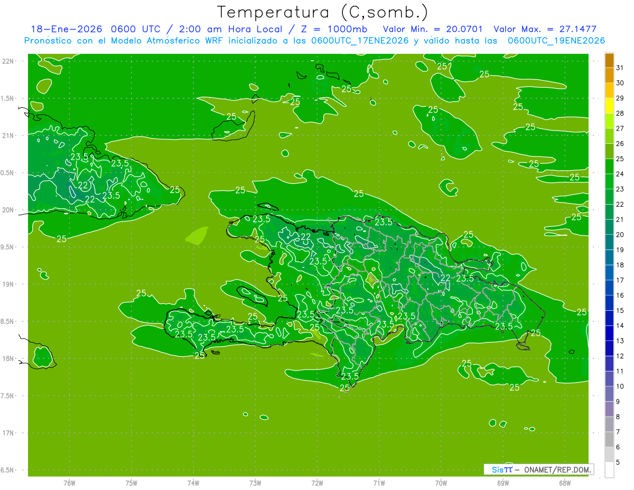Select the '18N' latitude axis label
This screenshot has height=490, width=634.
tap(7, 358)
